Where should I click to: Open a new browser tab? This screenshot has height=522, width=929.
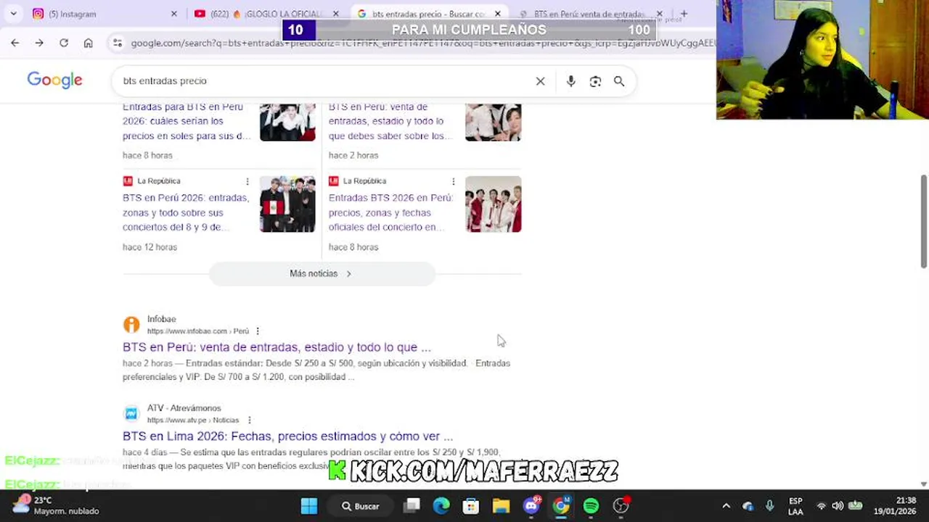point(684,14)
